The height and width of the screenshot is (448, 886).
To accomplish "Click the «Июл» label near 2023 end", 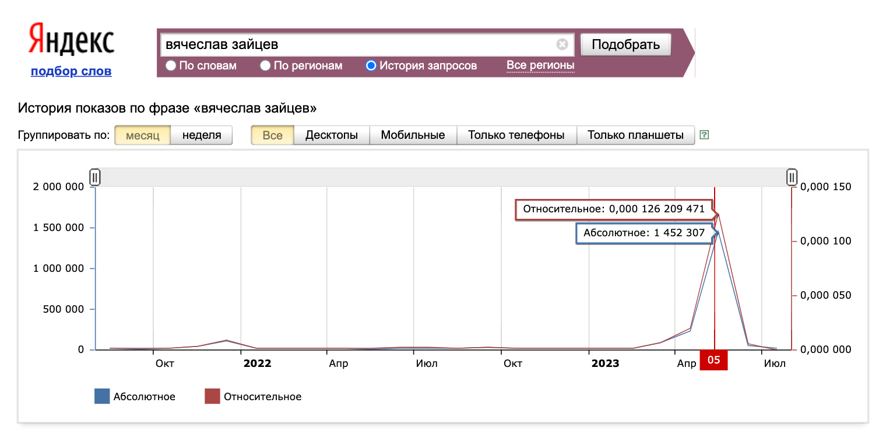I will coord(775,363).
